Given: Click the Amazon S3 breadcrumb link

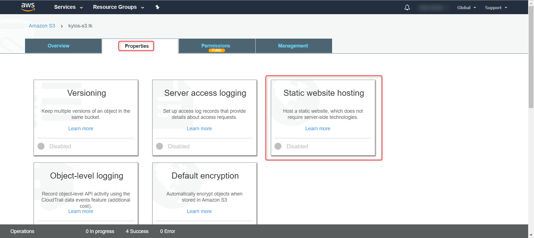Looking at the screenshot, I should tap(42, 26).
